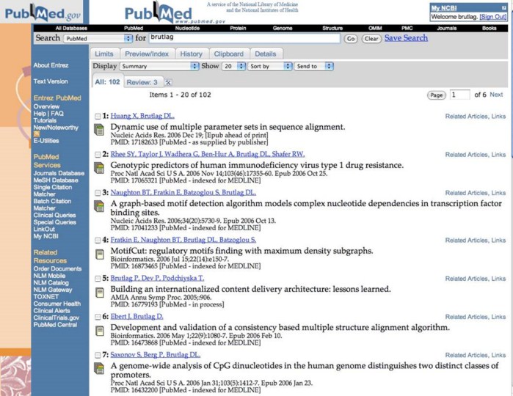Click the search term field containing brutlag
The image size is (513, 396).
[244, 38]
